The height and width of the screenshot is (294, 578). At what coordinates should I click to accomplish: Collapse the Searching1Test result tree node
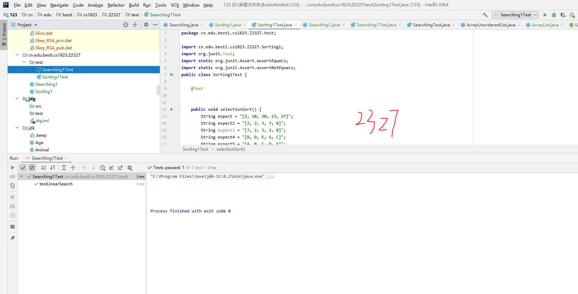point(21,177)
